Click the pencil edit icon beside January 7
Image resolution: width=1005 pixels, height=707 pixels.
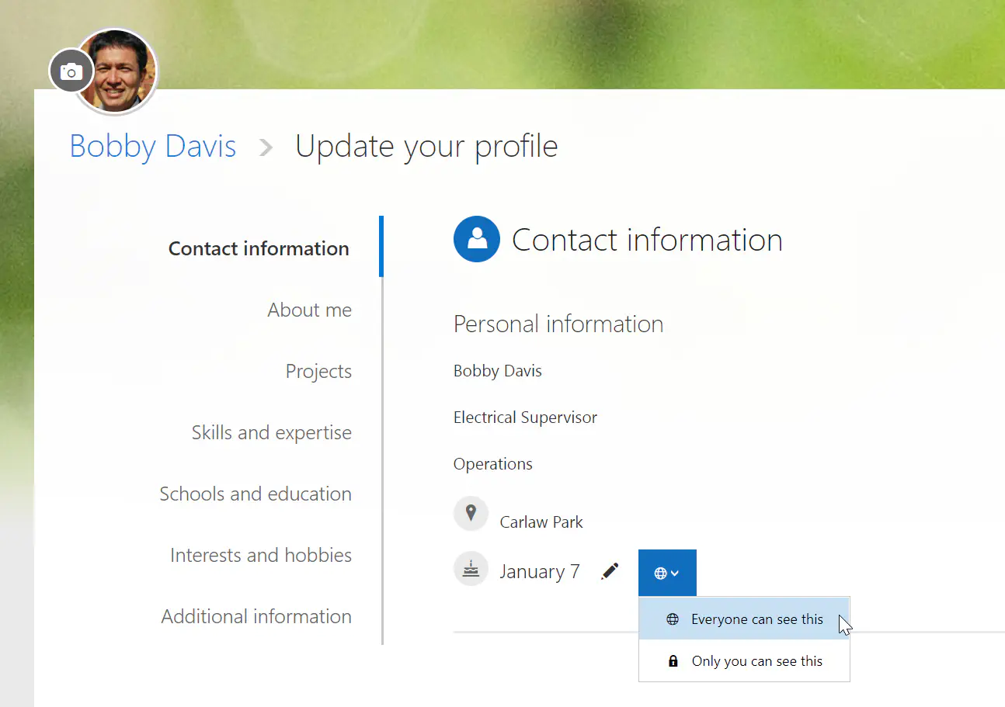point(610,572)
